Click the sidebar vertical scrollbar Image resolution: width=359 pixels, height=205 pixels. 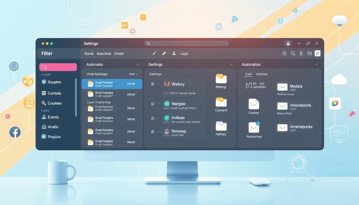tap(76, 97)
